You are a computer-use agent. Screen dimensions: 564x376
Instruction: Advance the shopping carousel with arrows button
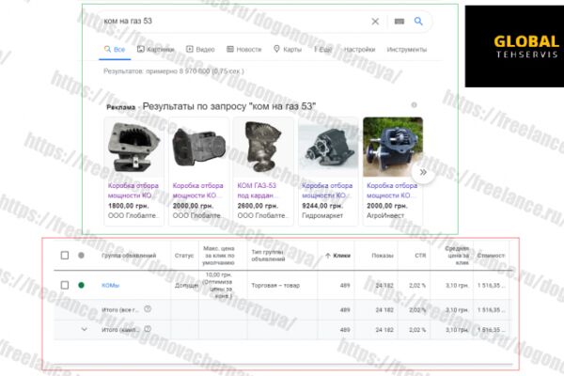tap(423, 172)
